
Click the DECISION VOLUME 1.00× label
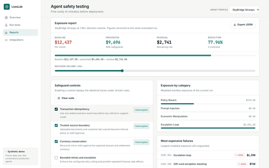coord(69,66)
